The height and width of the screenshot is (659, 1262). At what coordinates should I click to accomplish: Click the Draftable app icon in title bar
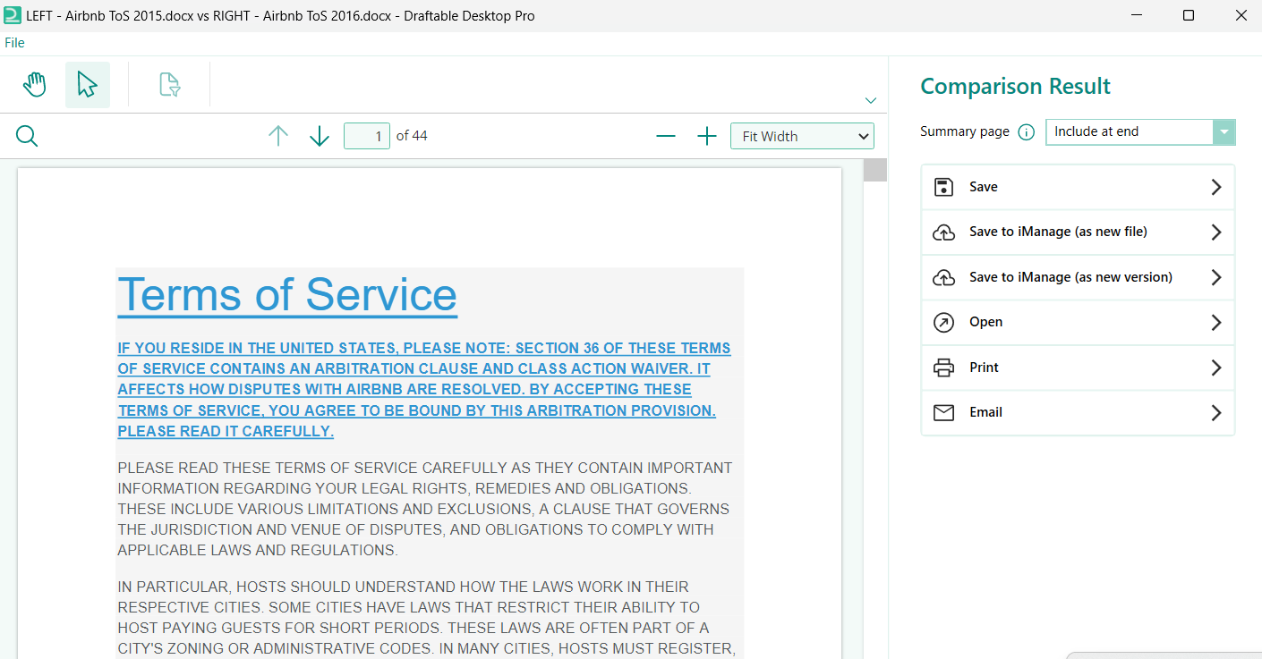(13, 15)
